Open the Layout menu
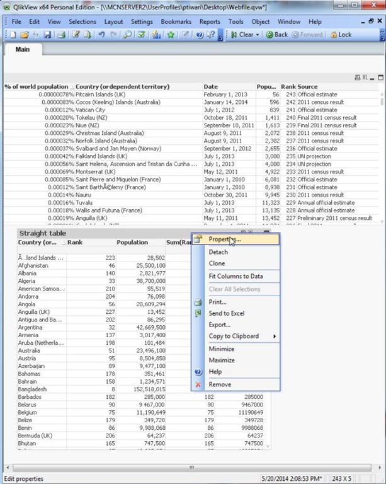Viewport: 386px width, 484px height. coord(113,21)
